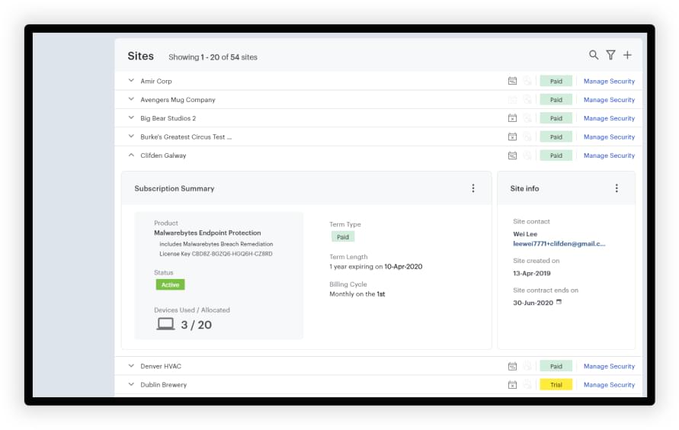Click the laptop devices icon

(165, 324)
